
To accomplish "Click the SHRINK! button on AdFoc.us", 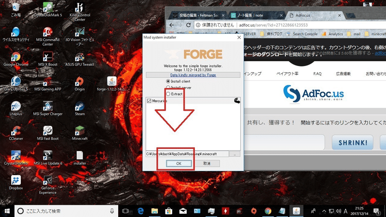I will pyautogui.click(x=353, y=142).
